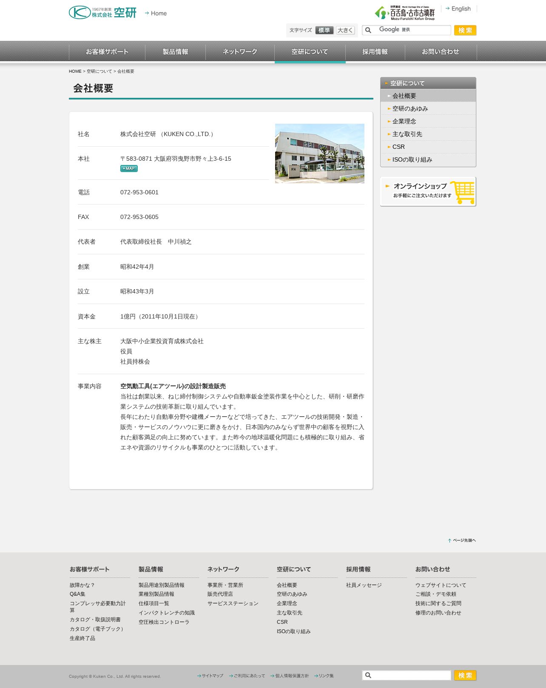This screenshot has width=546, height=688.
Task: Click footer heading 製品情報
Action: (x=151, y=569)
